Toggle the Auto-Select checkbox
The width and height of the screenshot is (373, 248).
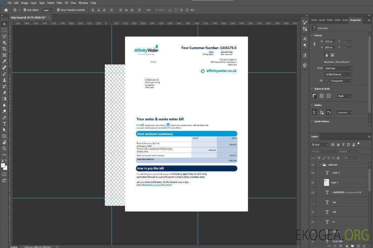coord(25,10)
